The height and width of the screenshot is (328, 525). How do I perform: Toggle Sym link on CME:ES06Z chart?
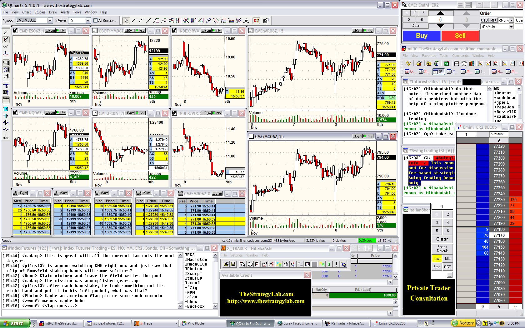[x=51, y=31]
